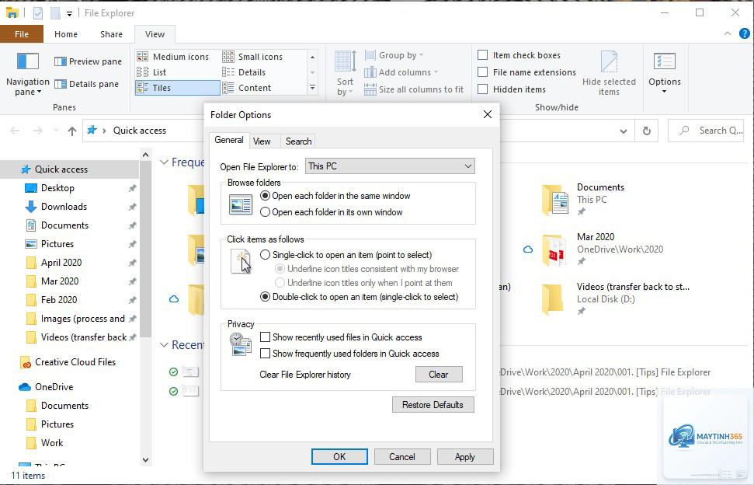This screenshot has height=485, width=754.
Task: Click Hide selected items icon
Action: pos(609,73)
